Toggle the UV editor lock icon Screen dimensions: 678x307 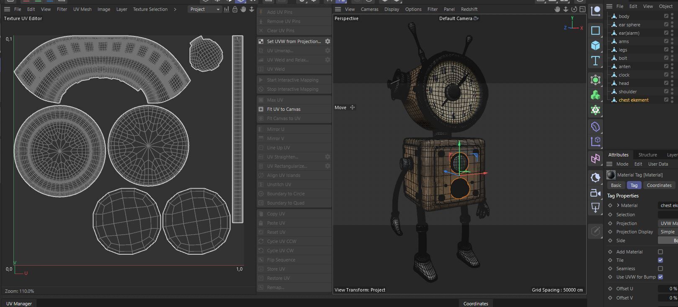tap(235, 9)
